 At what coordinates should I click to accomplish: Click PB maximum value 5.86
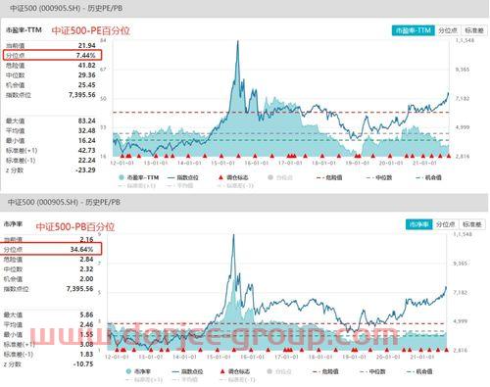click(x=86, y=314)
